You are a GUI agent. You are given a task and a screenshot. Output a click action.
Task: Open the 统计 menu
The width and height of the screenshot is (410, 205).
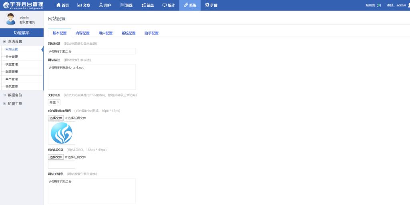[x=169, y=5]
